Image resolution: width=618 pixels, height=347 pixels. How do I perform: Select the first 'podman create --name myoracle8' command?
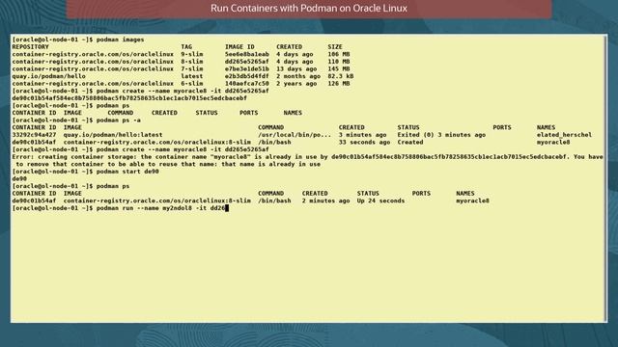183,91
